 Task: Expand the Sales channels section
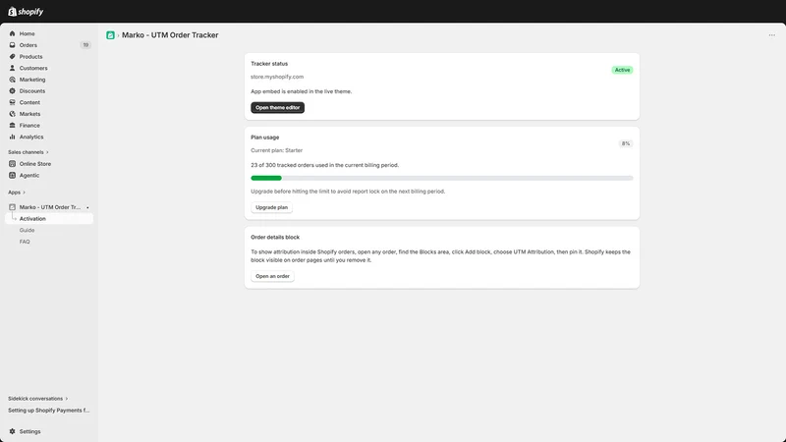pyautogui.click(x=28, y=152)
